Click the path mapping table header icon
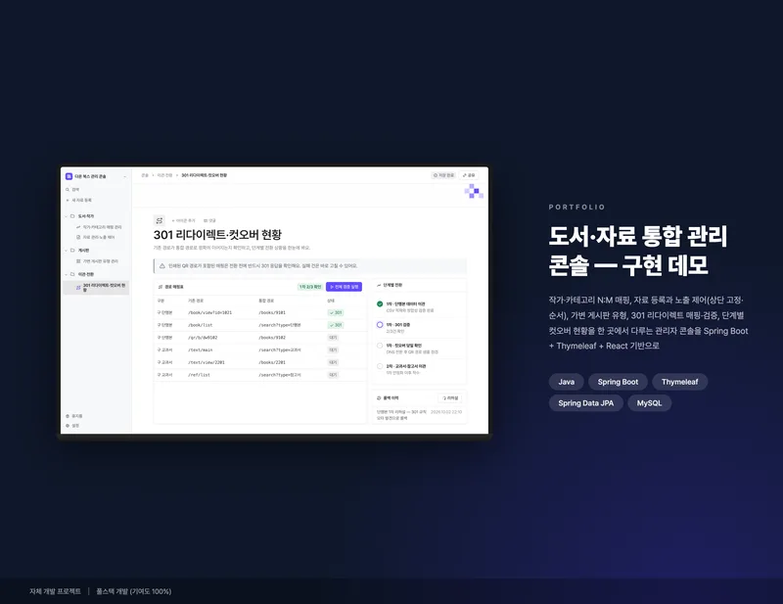This screenshot has height=604, width=783. pos(161,287)
